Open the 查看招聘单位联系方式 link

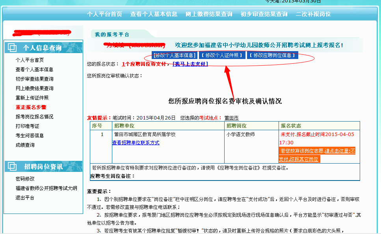pyautogui.click(x=136, y=143)
